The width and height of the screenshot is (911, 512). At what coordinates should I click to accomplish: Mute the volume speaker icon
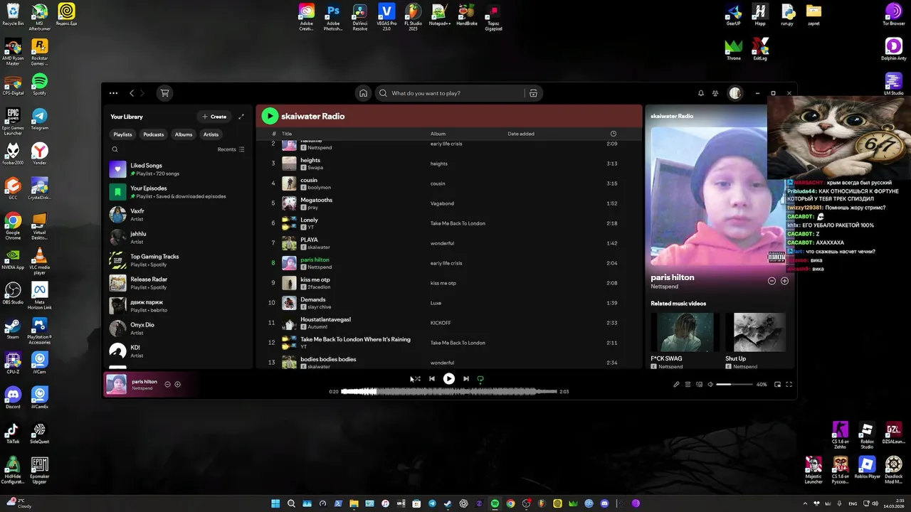pos(710,385)
